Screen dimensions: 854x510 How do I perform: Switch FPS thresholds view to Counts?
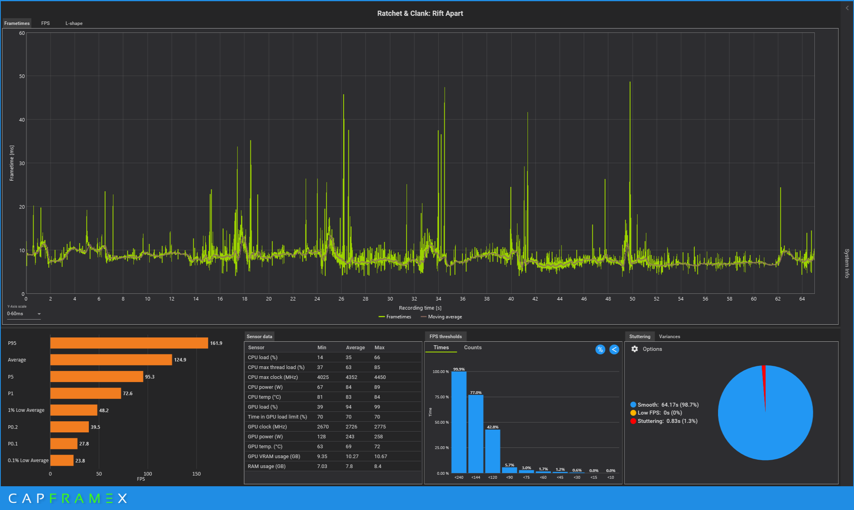click(472, 347)
